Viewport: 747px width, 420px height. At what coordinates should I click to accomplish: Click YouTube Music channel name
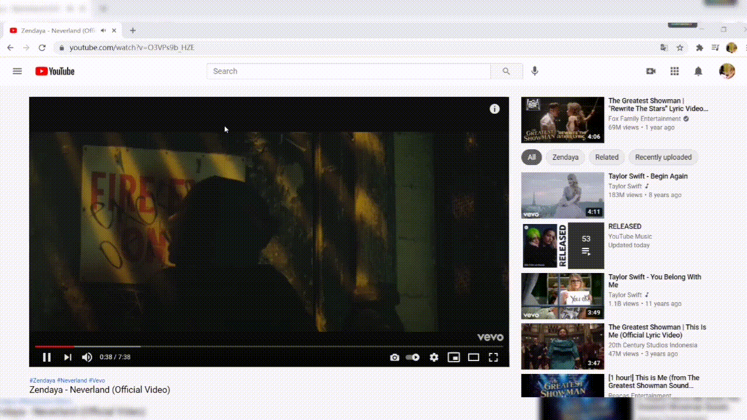click(630, 237)
